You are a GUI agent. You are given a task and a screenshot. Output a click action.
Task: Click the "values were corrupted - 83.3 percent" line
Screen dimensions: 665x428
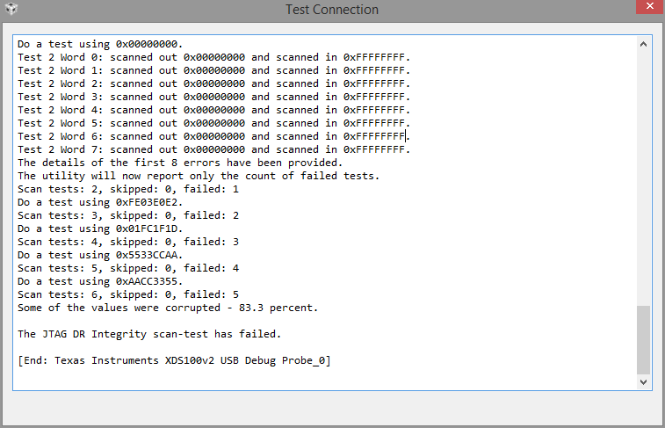pos(167,308)
